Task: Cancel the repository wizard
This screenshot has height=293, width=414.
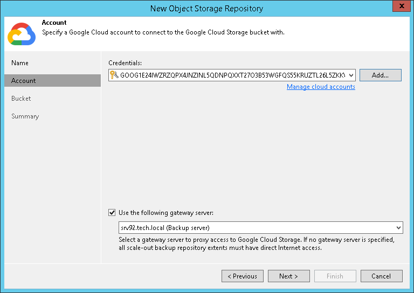Action: 381,276
